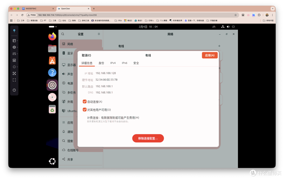This screenshot has height=179, width=284.
Task: Open the 百度一下，你就知道 bookmark
Action: (x=194, y=21)
